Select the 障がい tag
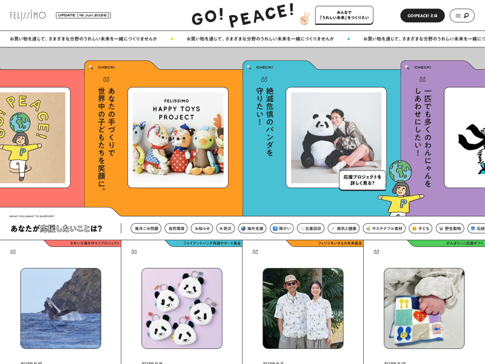The width and height of the screenshot is (485, 364). coord(282,229)
